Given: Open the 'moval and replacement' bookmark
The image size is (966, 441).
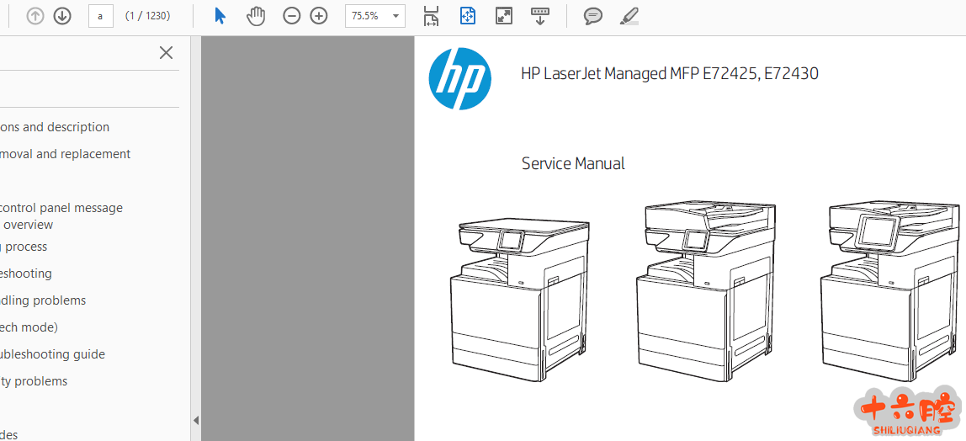Looking at the screenshot, I should coord(66,154).
